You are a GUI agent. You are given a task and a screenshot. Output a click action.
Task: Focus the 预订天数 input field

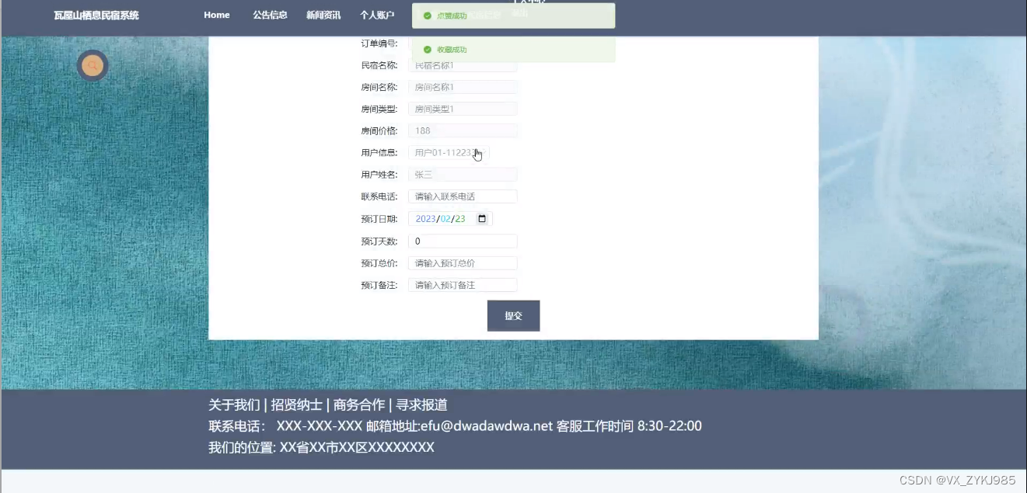(463, 241)
